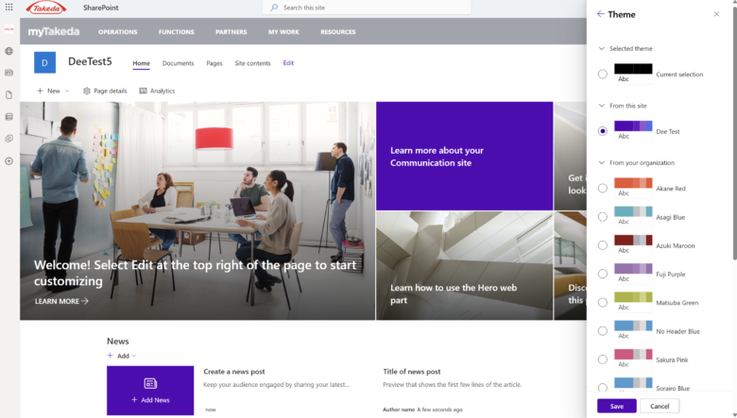Open the MY WORK menu
Screen dimensions: 737x418
(283, 32)
